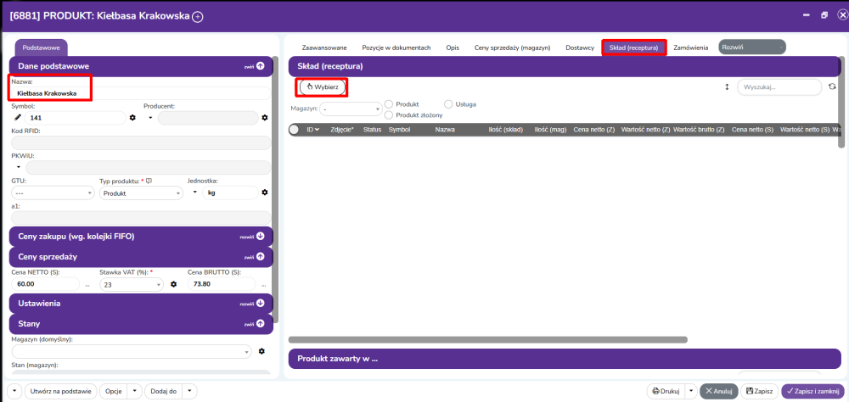Expand the Ceny zakupu (wg. kolejki FIFO) section
Screen dimensions: 849x402
tap(260, 236)
